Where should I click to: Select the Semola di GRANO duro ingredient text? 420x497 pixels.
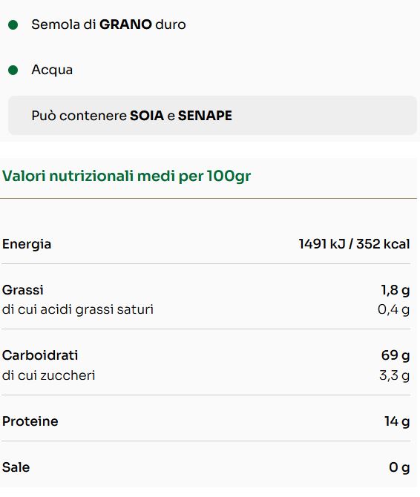click(x=108, y=24)
